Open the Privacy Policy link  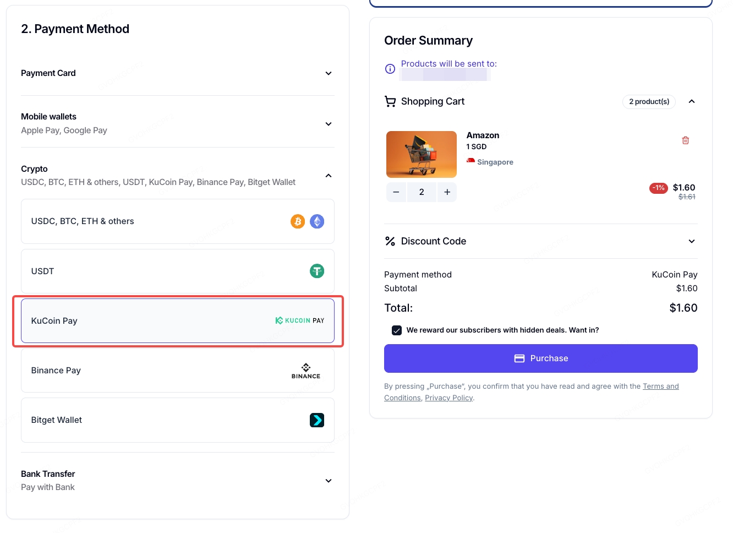[448, 398]
